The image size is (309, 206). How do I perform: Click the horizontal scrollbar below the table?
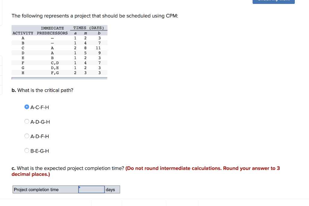pos(59,78)
